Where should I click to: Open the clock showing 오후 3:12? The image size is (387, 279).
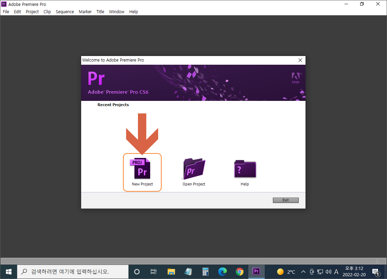[354, 272]
